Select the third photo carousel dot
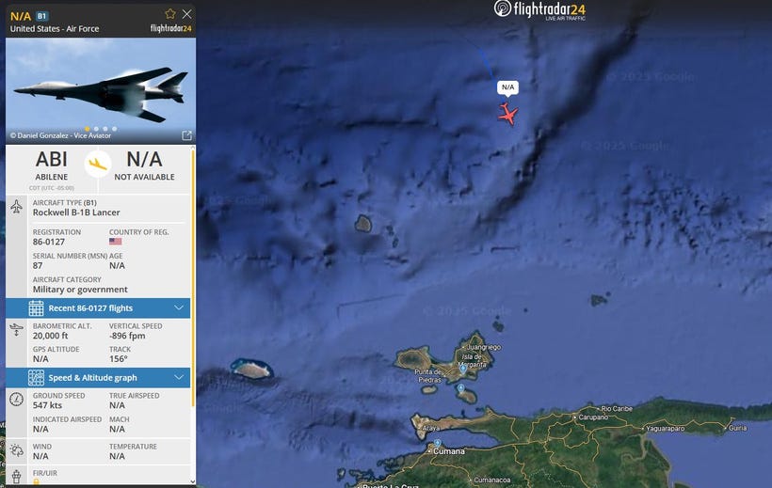 (x=105, y=129)
